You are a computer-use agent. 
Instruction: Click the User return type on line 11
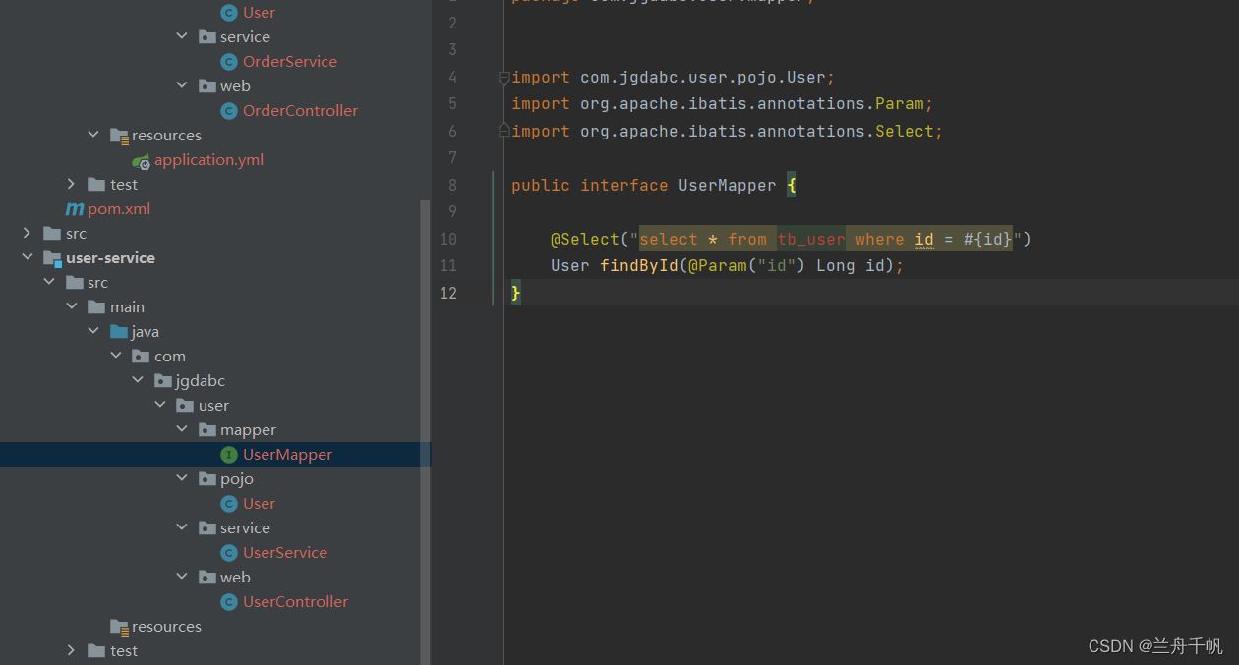(570, 265)
